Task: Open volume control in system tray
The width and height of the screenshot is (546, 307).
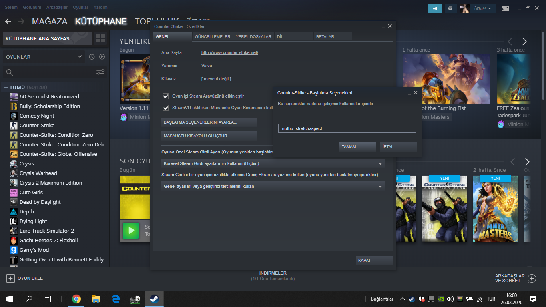Action: coord(450,299)
